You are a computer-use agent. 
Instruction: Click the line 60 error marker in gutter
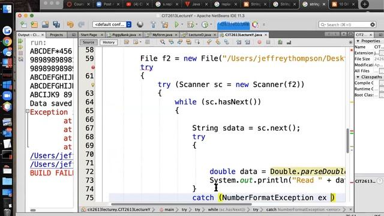(x=93, y=67)
